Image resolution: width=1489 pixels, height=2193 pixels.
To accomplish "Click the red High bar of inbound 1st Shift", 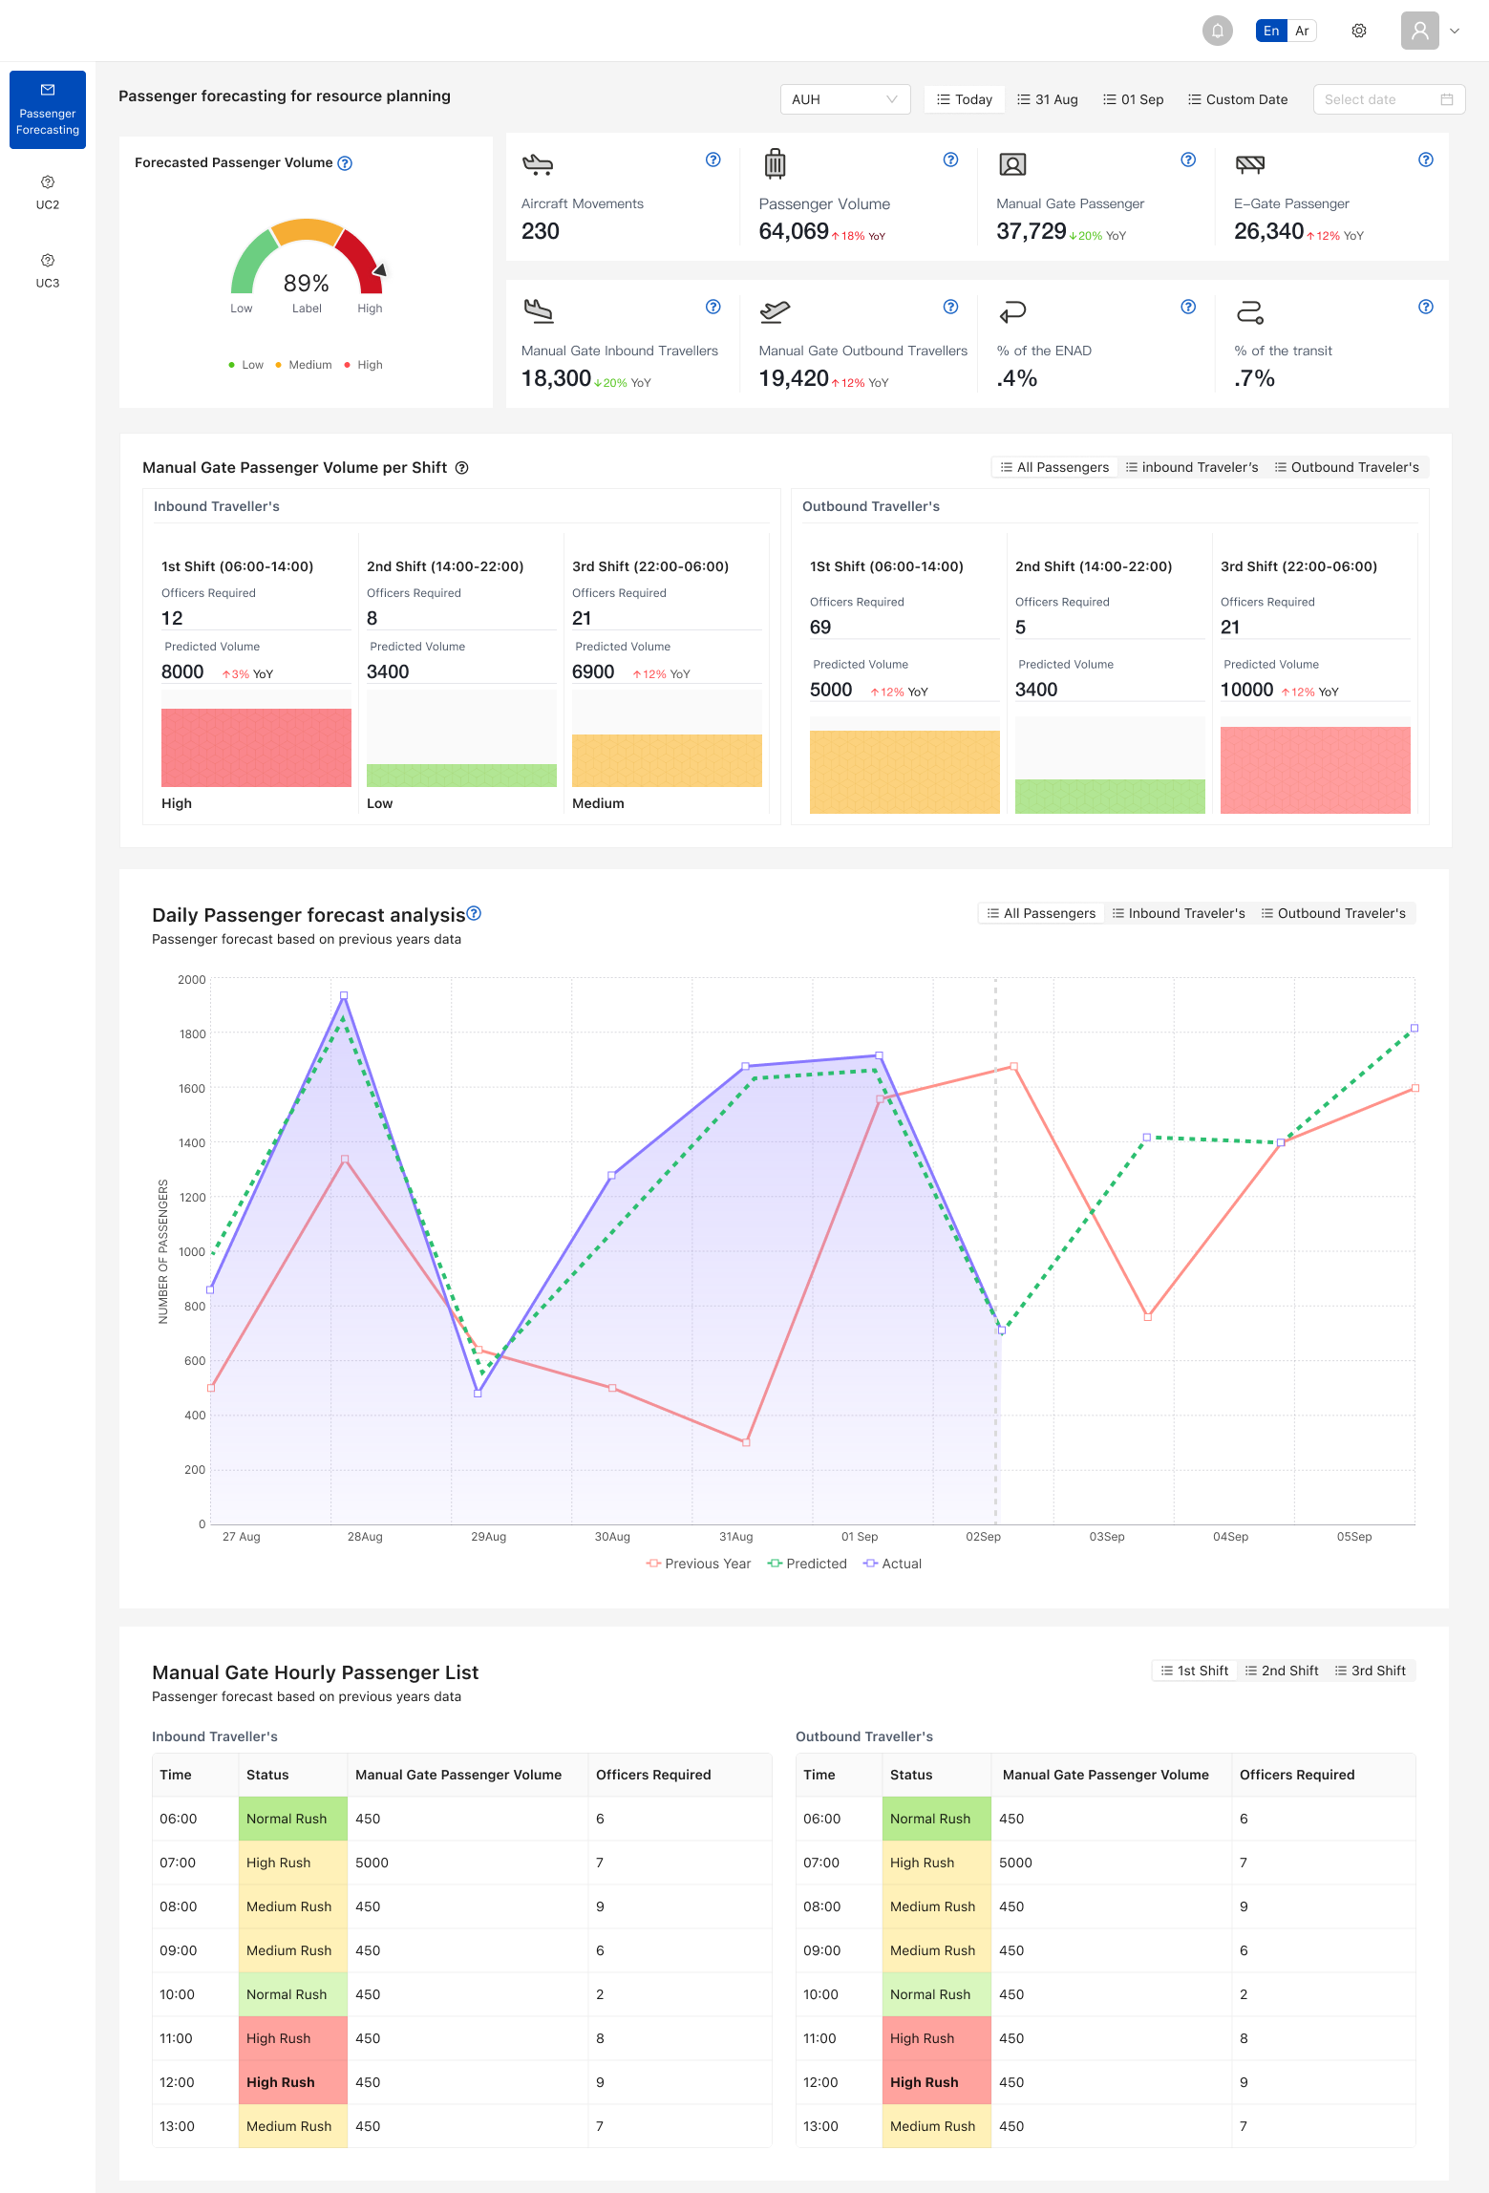I will click(x=256, y=748).
